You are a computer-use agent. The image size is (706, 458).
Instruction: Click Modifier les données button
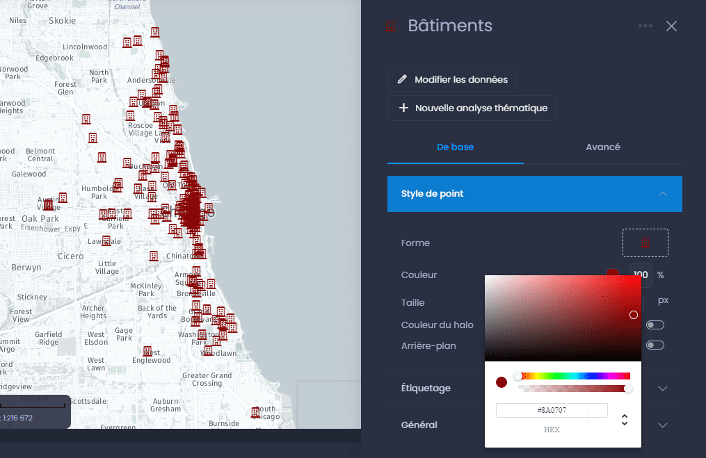tap(451, 80)
